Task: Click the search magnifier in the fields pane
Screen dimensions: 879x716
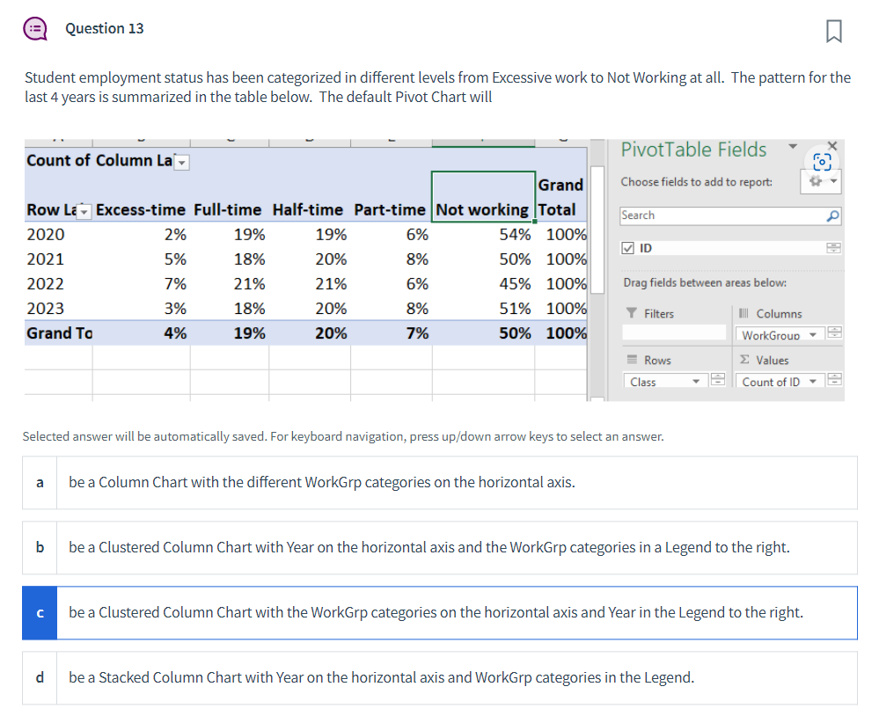Action: 833,216
